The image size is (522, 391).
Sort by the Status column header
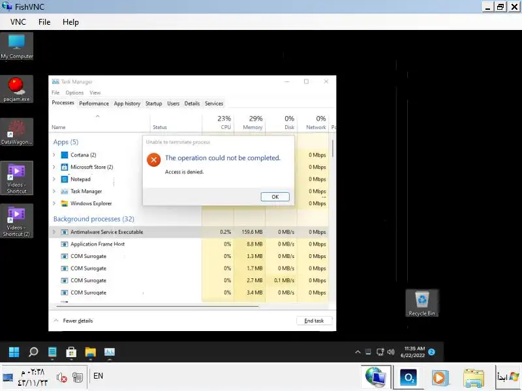176,123
